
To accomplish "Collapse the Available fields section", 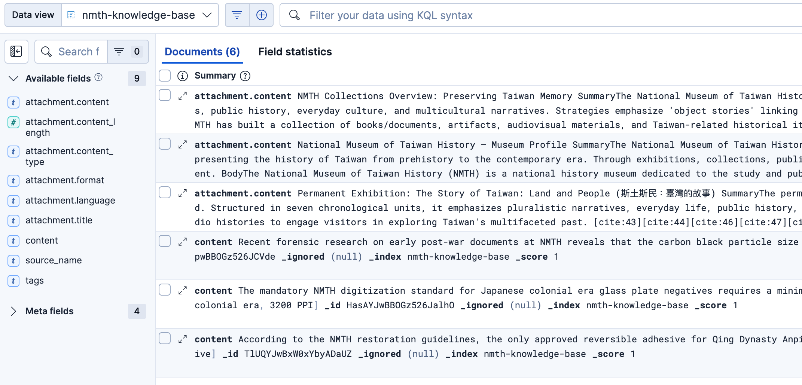I will coord(13,79).
